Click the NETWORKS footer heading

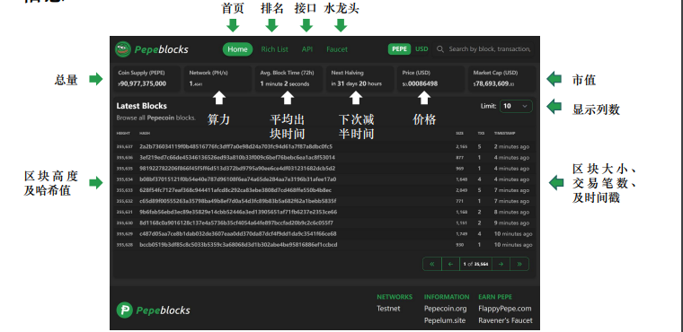click(x=395, y=297)
